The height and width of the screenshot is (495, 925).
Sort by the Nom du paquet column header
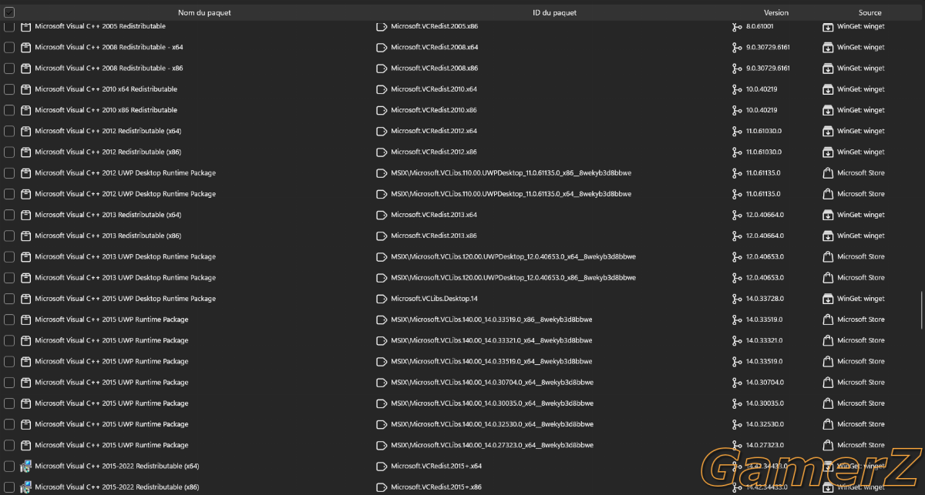coord(204,12)
